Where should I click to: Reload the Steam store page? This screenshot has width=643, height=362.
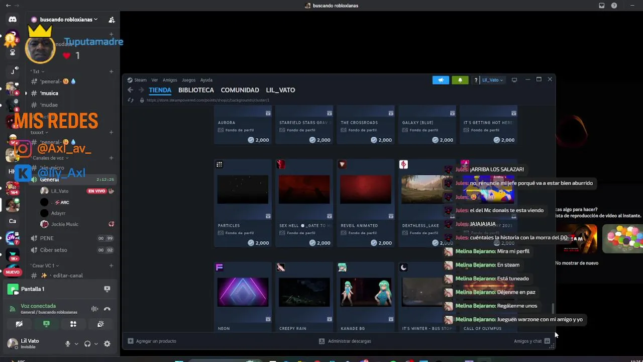[x=131, y=100]
